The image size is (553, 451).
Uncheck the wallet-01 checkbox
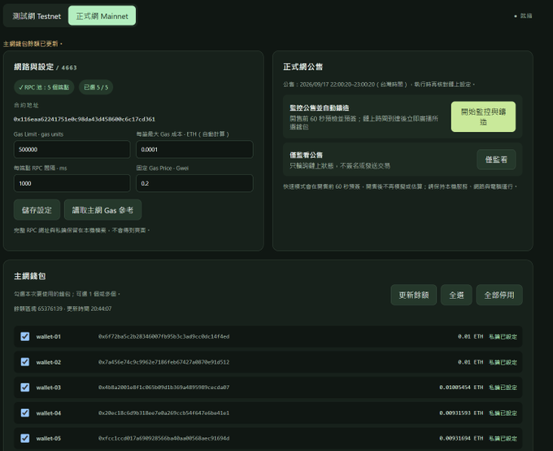(25, 336)
